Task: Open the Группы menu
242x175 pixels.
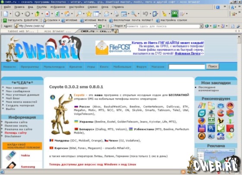Action: pyautogui.click(x=41, y=7)
